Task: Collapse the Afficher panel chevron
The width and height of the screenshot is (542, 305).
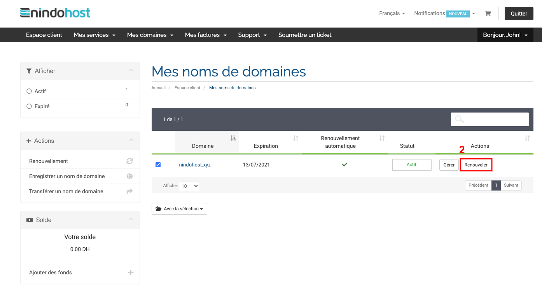Action: (131, 71)
